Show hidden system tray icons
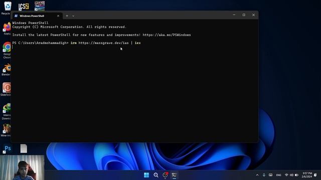The width and height of the screenshot is (321, 180). [257, 175]
